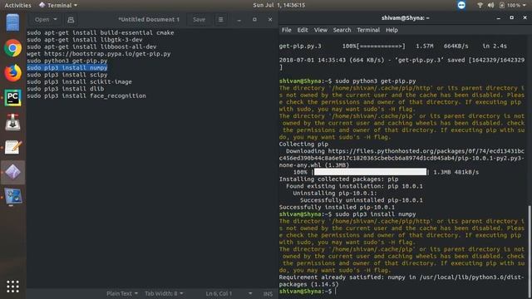Click 'sudo apt-get install libboost-all-dev' line

tap(91, 47)
